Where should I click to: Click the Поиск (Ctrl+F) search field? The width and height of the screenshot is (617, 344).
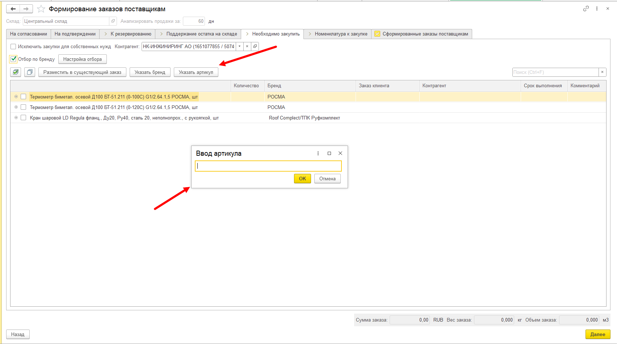click(x=555, y=72)
